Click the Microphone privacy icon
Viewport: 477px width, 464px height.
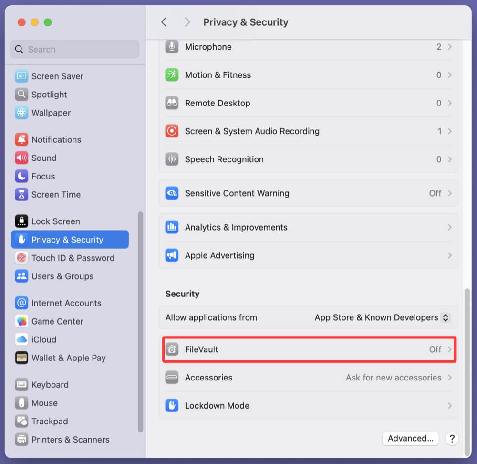pos(172,46)
